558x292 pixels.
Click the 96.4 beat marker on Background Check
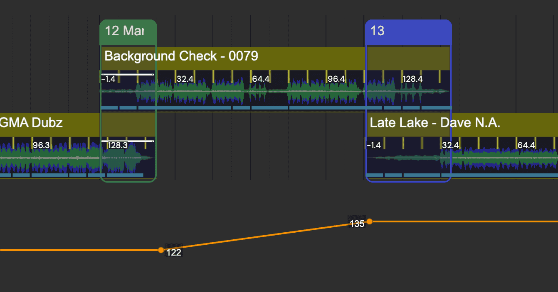pos(336,78)
